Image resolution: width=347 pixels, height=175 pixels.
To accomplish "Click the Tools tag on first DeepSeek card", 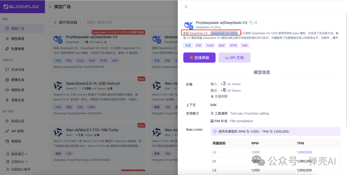I will [80, 61].
